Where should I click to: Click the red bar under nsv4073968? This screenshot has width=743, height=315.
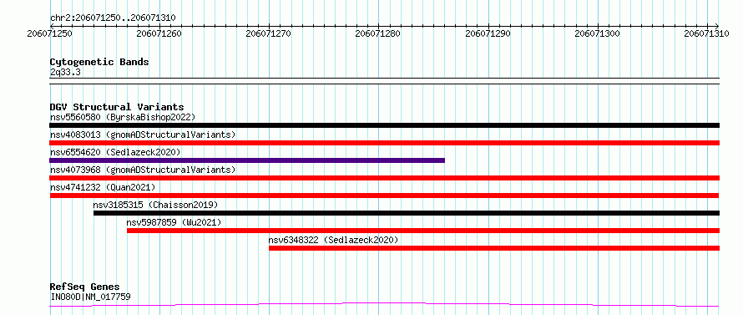(x=384, y=178)
